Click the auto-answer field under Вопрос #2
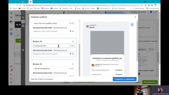Image resolution: width=169 pixels, height=95 pixels. [54, 54]
